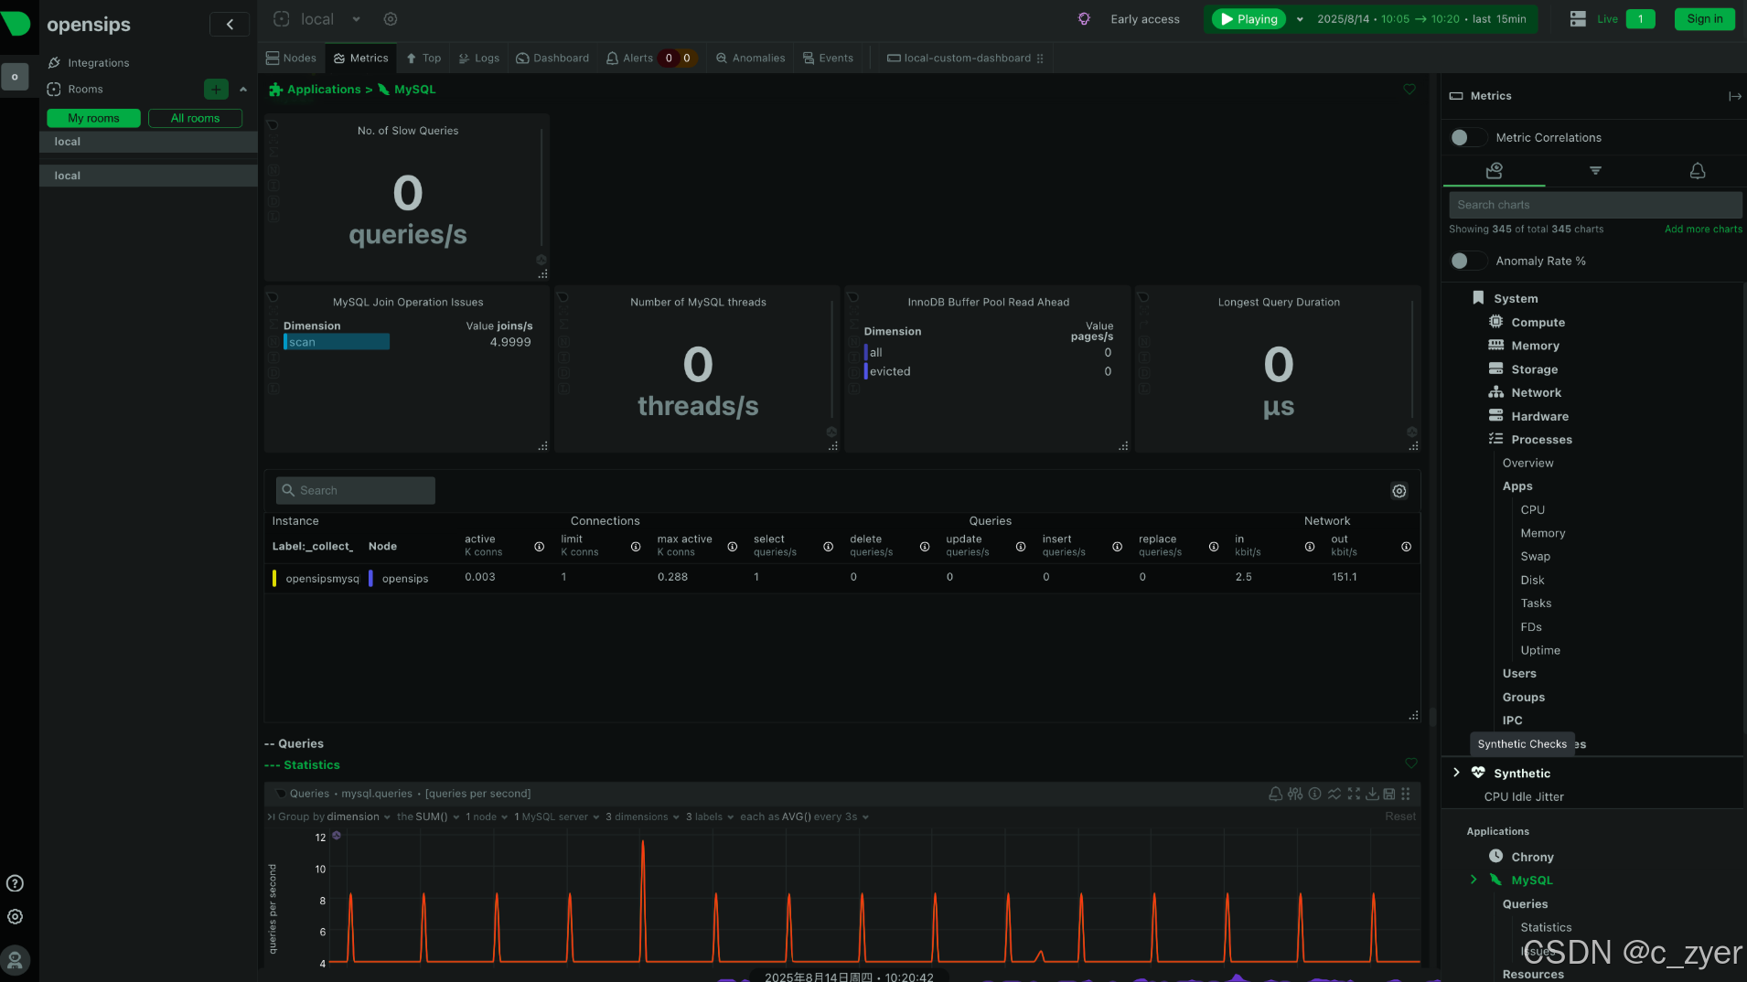Open the alerts bell tab in Metrics panel

coord(1698,171)
